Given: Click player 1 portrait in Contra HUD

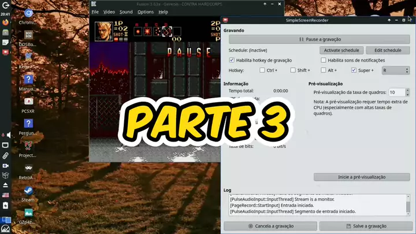Looking at the screenshot, I should 104,31.
